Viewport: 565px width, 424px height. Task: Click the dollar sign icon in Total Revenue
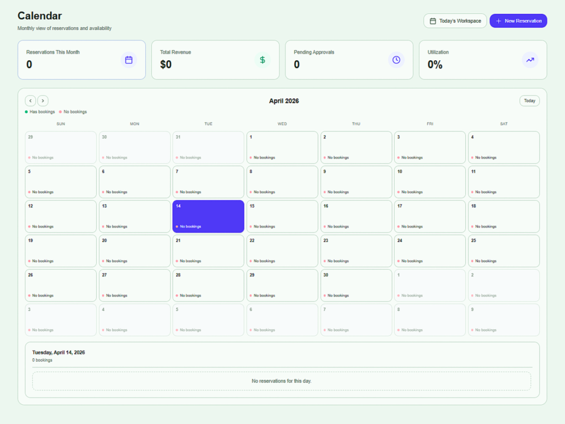coord(263,60)
